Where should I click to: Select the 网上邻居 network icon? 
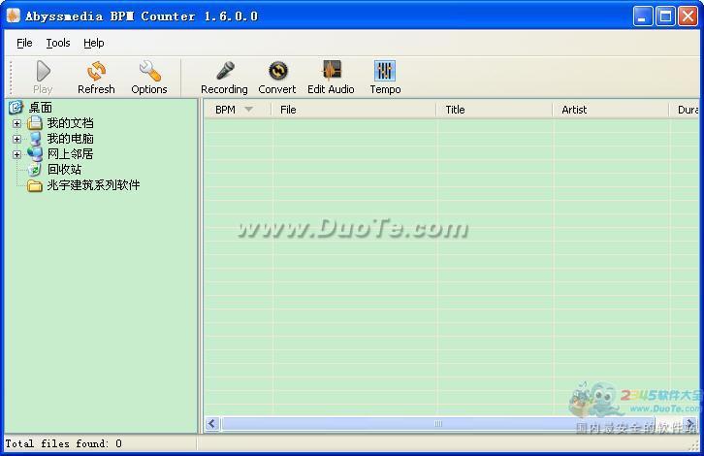(35, 153)
